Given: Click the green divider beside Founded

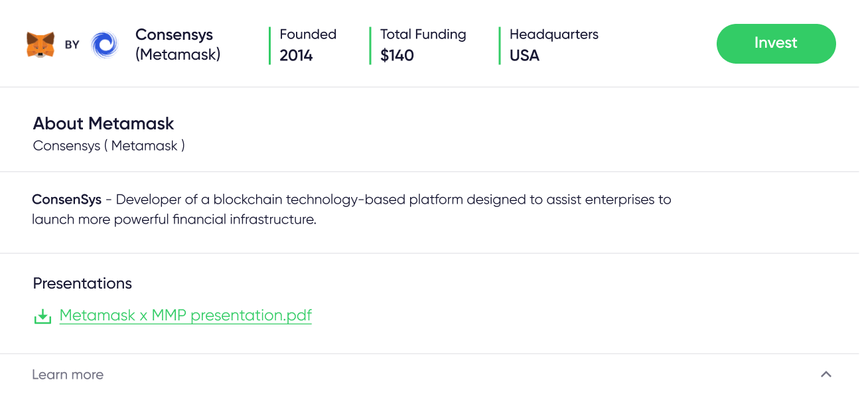Looking at the screenshot, I should (x=269, y=45).
